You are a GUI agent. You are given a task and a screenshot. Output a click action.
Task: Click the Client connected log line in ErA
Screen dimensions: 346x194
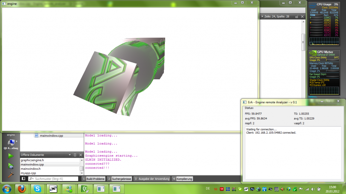click(271, 133)
